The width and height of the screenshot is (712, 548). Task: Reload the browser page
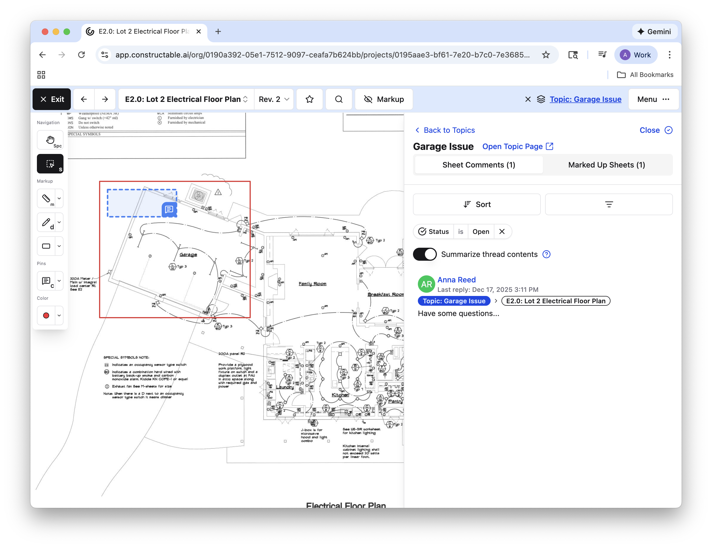click(x=81, y=55)
